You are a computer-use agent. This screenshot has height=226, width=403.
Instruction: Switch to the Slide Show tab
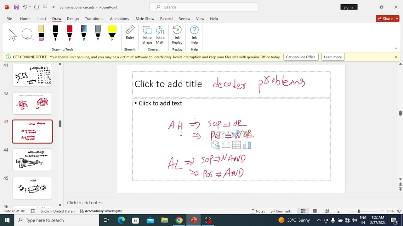click(x=145, y=19)
